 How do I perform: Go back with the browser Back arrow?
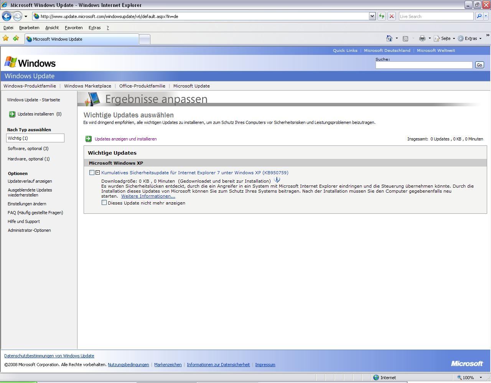[x=7, y=16]
